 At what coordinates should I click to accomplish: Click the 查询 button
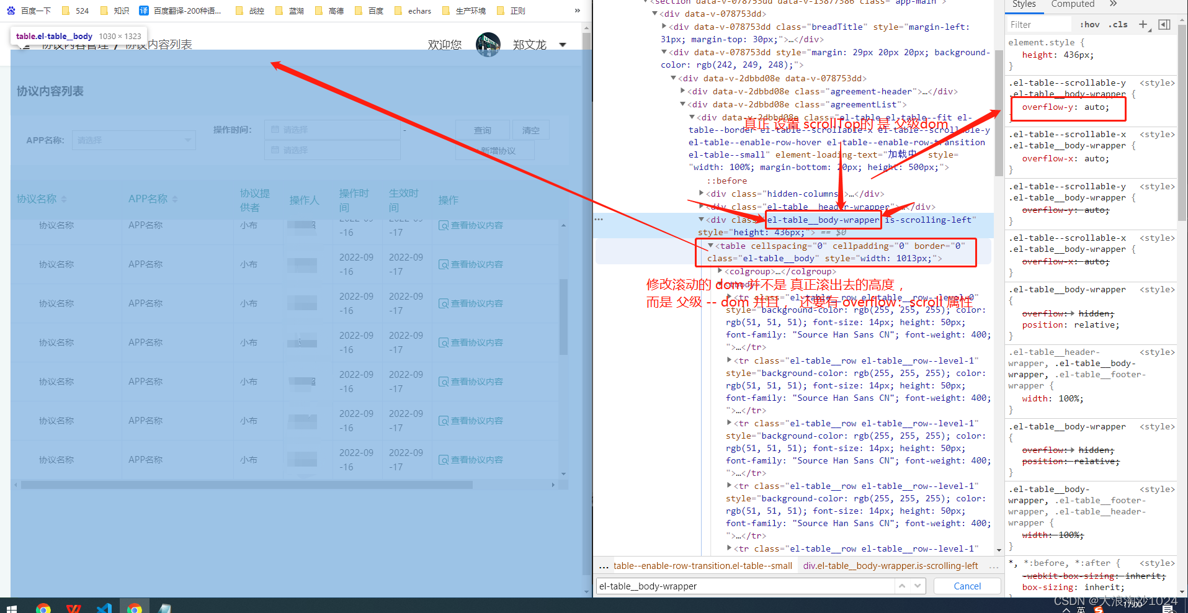point(483,130)
